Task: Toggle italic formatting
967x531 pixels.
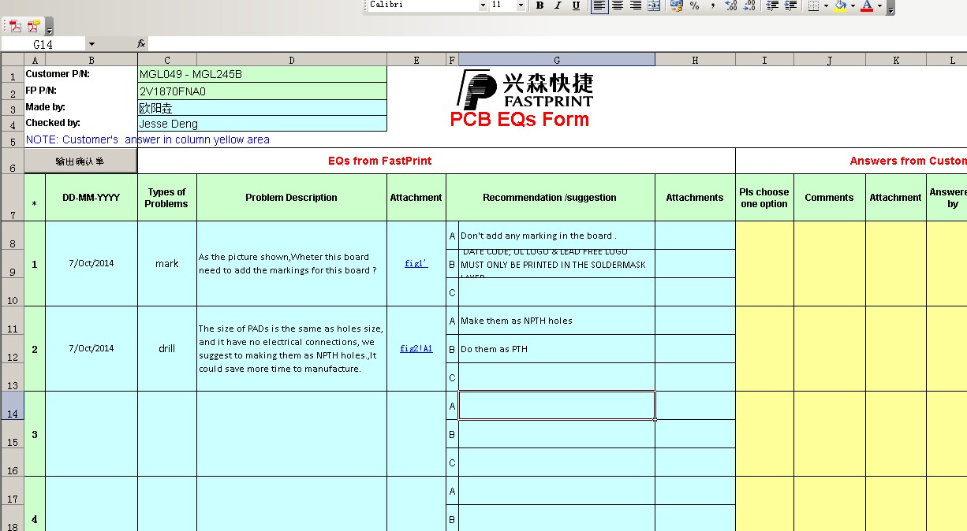Action: tap(558, 6)
